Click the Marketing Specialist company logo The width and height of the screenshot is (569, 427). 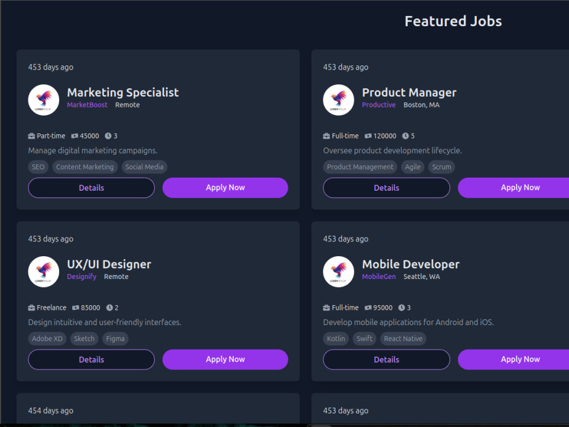[x=44, y=100]
